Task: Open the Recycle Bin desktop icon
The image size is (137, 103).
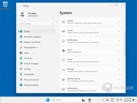Action: pyautogui.click(x=5, y=6)
